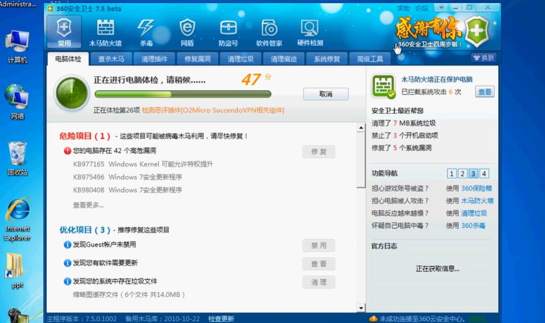Go to 功能导航 page 4

coord(484,174)
